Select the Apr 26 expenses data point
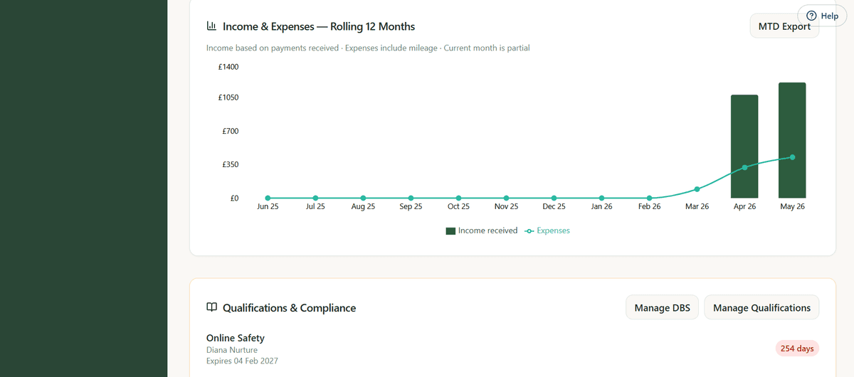This screenshot has height=377, width=854. pyautogui.click(x=744, y=167)
